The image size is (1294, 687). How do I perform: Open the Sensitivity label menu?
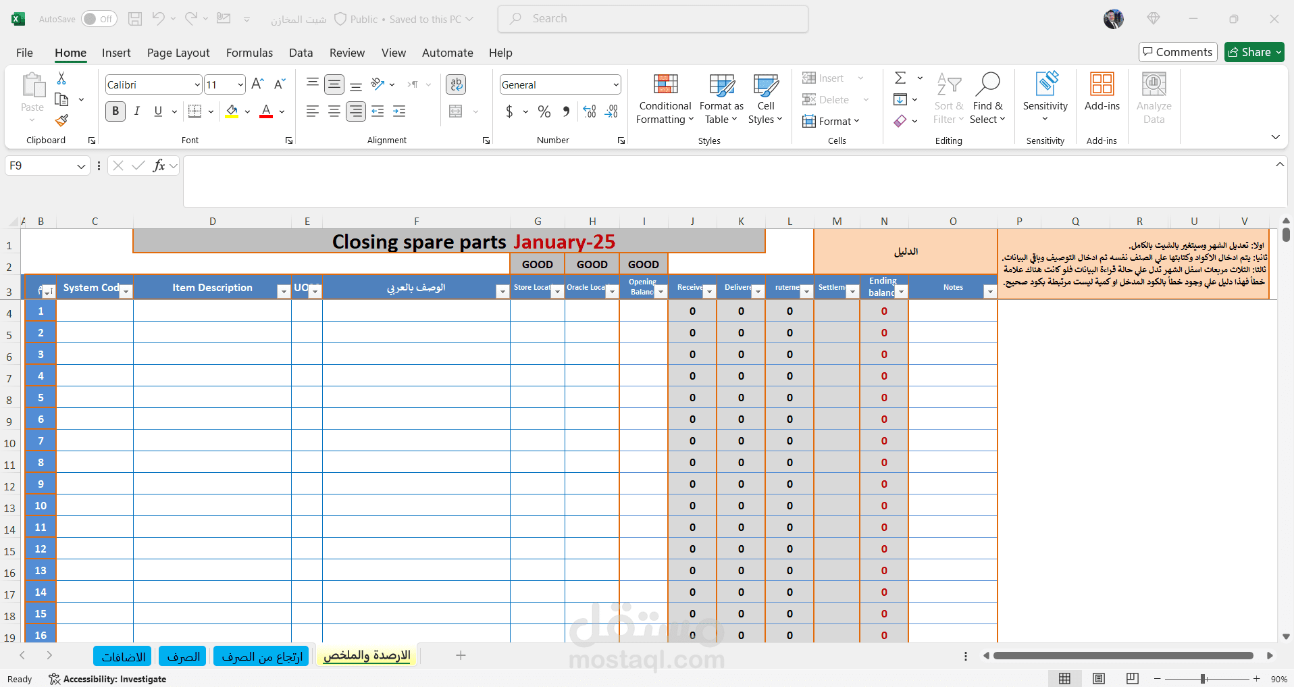point(1045,98)
